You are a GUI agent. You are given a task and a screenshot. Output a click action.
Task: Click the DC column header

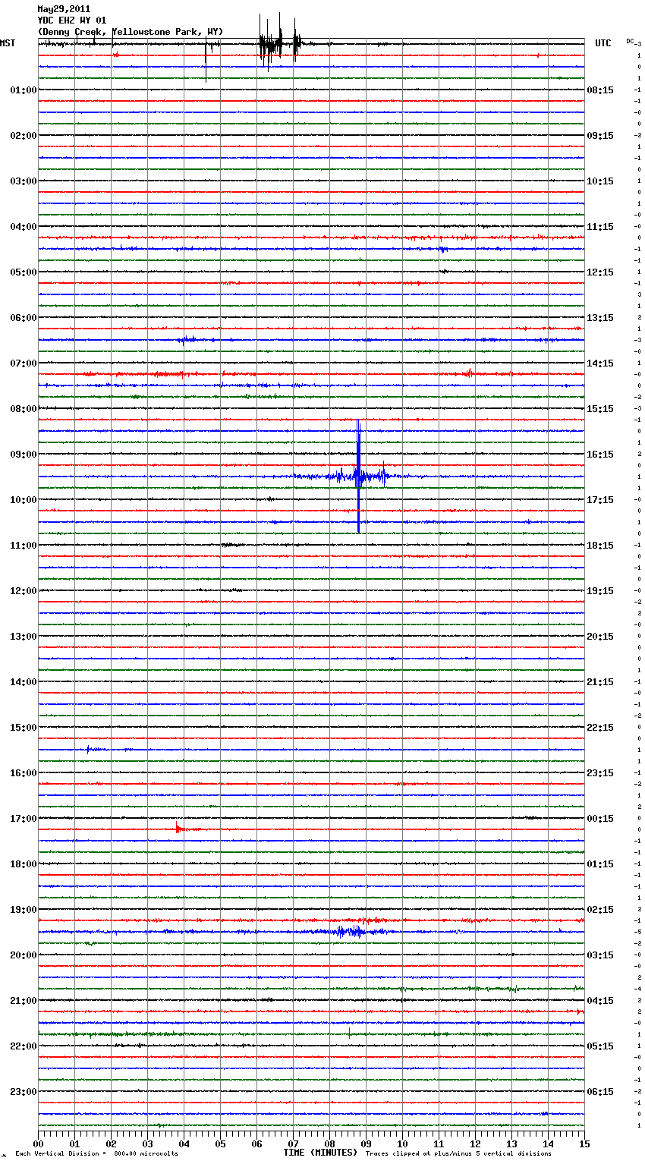631,41
